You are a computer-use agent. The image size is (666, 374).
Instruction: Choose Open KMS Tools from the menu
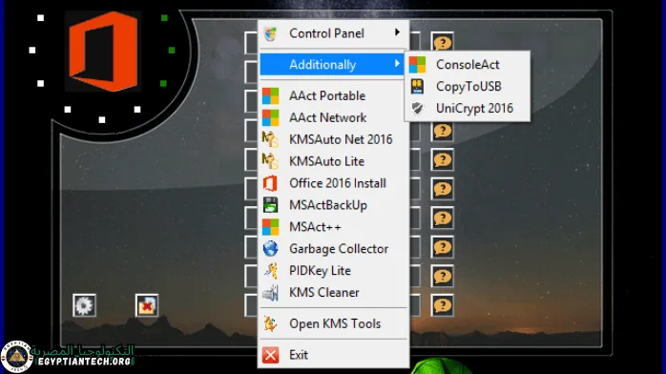tap(334, 323)
